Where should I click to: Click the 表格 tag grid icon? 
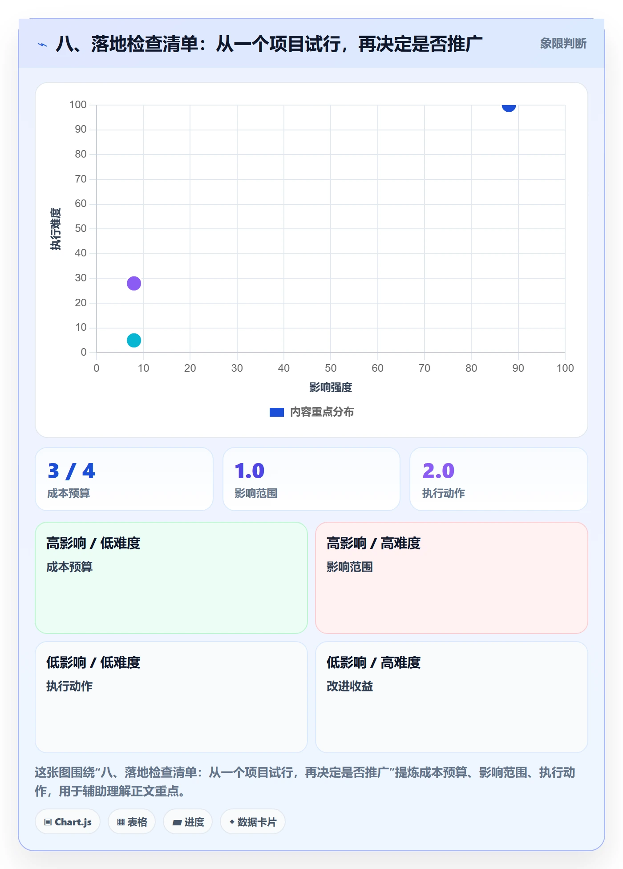(x=121, y=822)
